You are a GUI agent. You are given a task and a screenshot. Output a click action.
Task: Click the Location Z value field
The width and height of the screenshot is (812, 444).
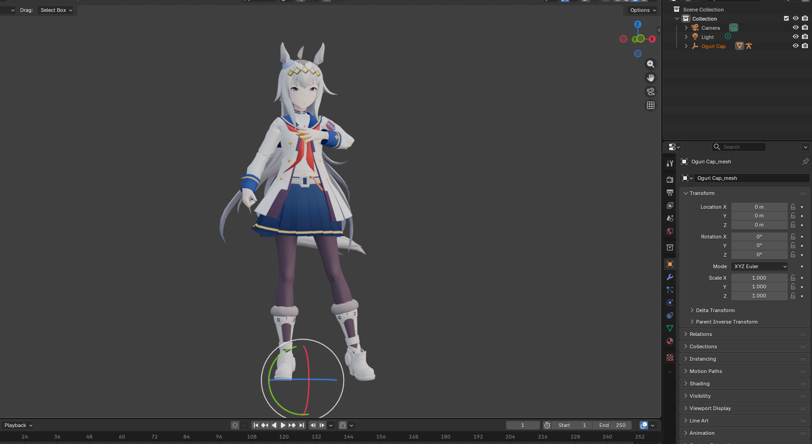tap(759, 225)
